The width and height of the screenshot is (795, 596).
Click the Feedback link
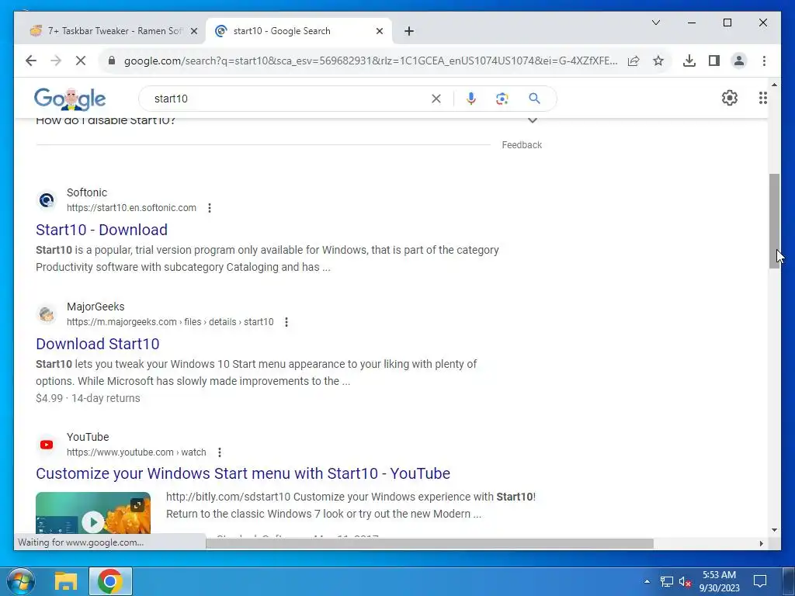pos(522,145)
